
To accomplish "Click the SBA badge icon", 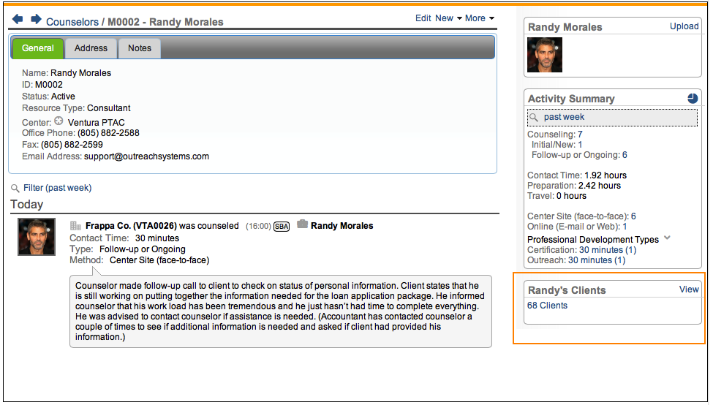I will click(x=282, y=227).
